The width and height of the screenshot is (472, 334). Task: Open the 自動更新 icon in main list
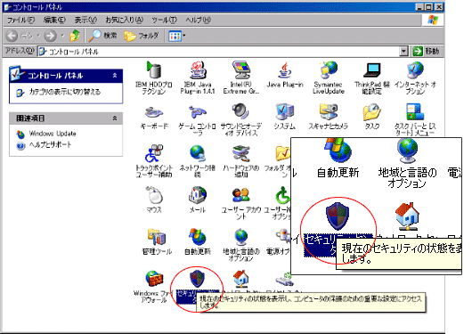coord(198,242)
